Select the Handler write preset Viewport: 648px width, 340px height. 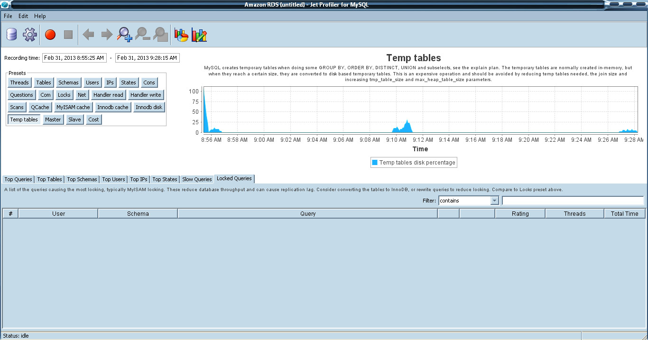tap(146, 95)
